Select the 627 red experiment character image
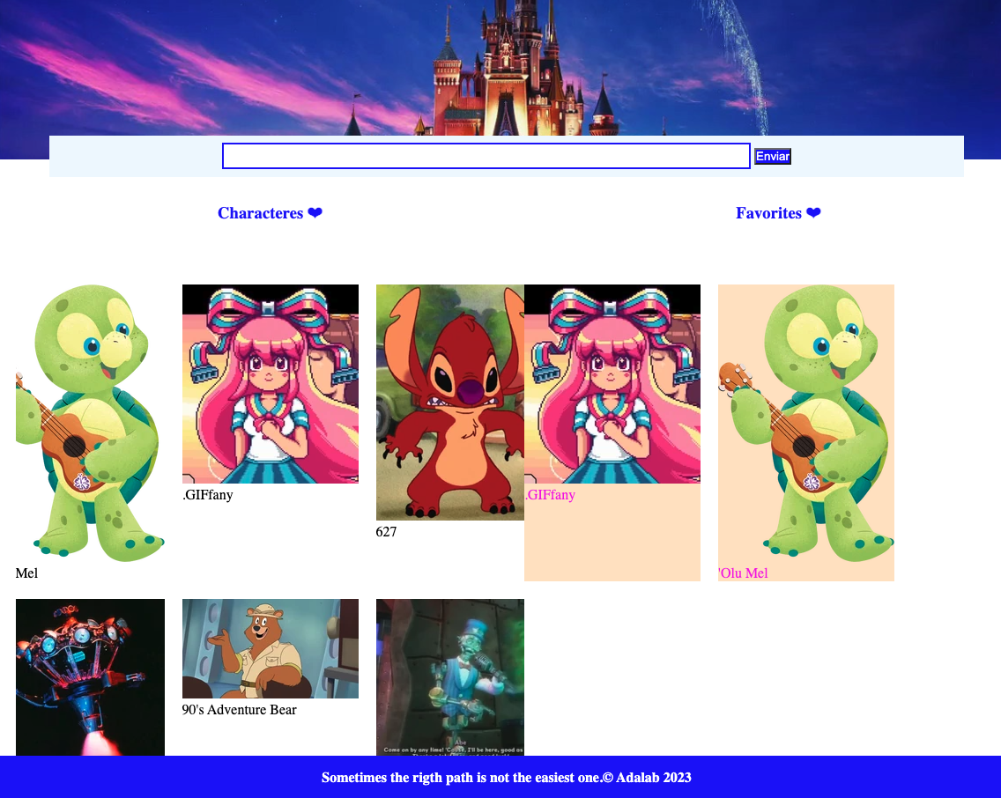Screen dimensions: 1001x798 tap(450, 403)
